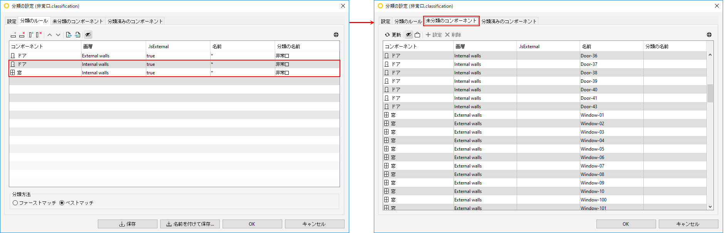The image size is (725, 233).
Task: Click the 更新 refresh button in right window
Action: (x=393, y=35)
